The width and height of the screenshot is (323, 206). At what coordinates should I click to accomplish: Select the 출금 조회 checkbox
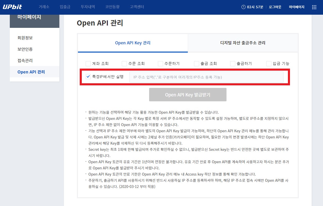click(x=197, y=63)
